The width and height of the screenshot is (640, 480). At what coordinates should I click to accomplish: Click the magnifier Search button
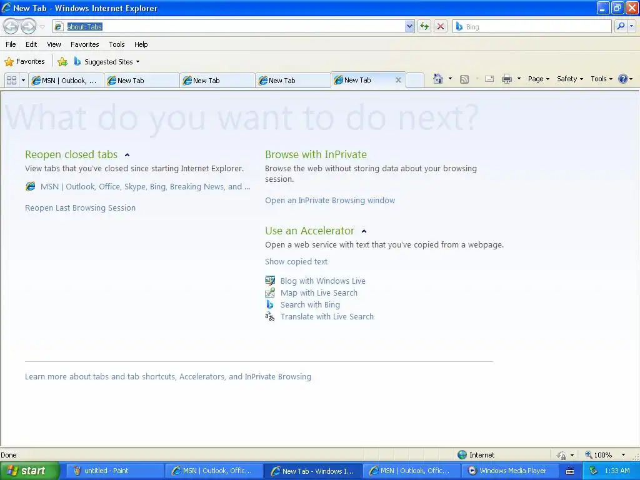(x=621, y=26)
